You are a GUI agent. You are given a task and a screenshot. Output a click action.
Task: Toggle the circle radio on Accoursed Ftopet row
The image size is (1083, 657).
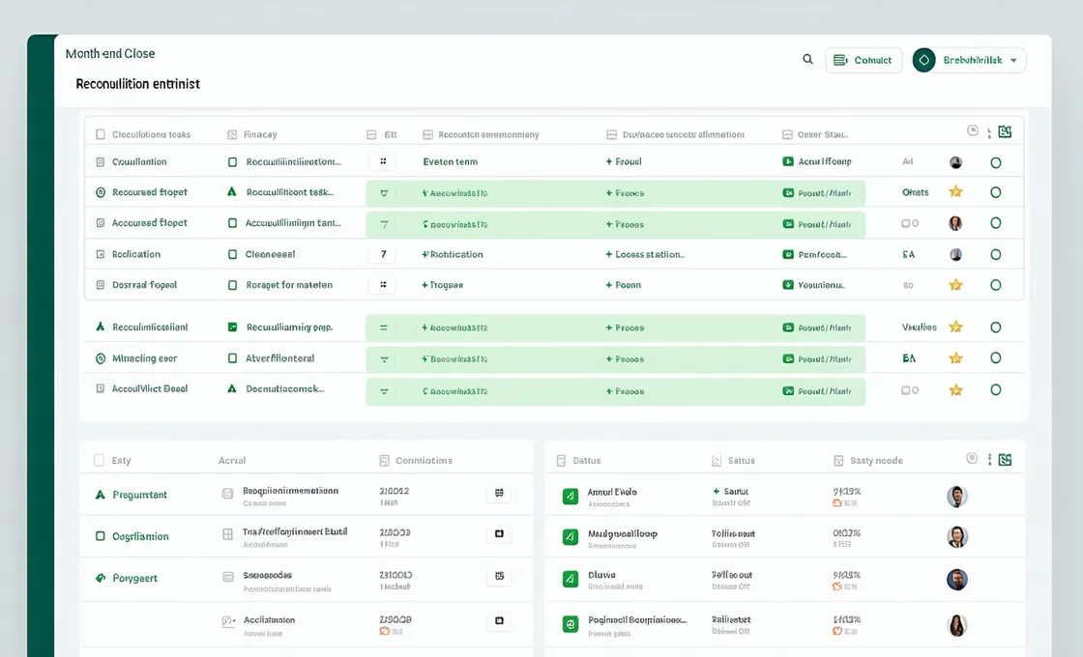[995, 223]
